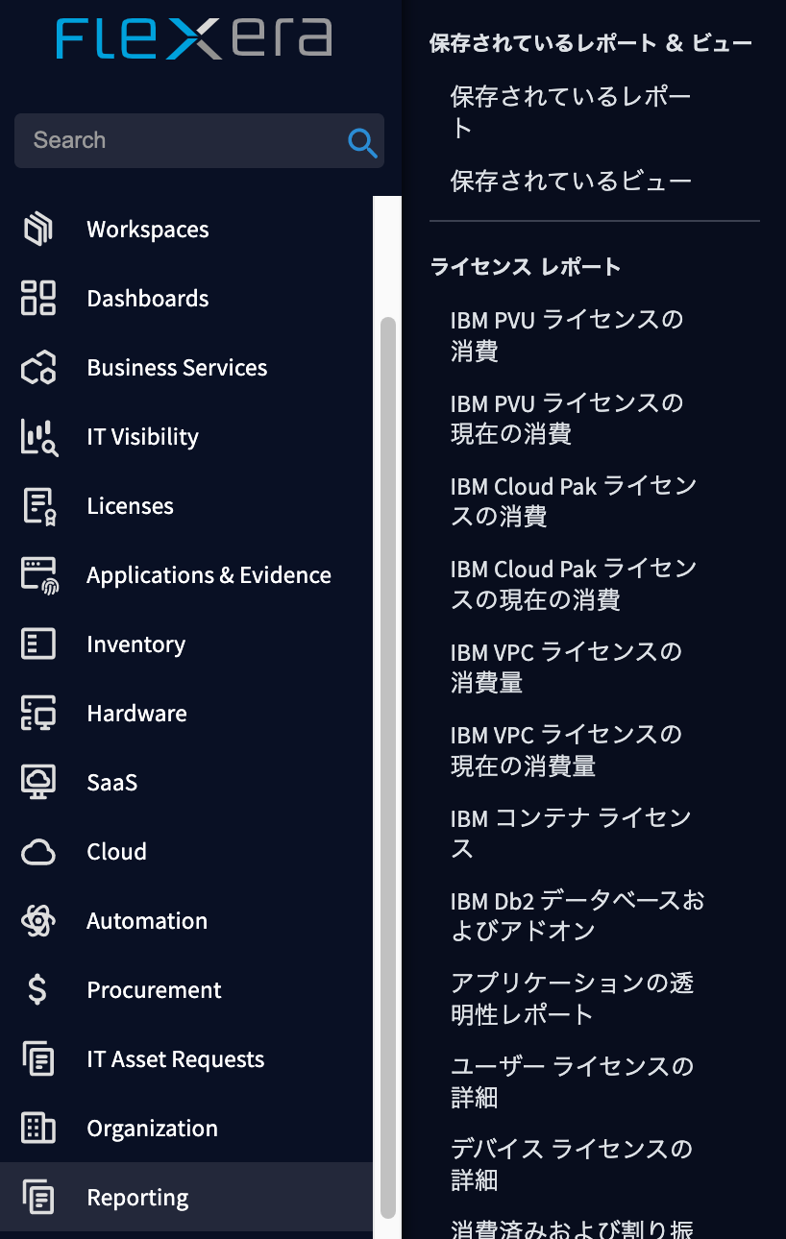
Task: Click the Automation gear icon
Action: pos(38,920)
